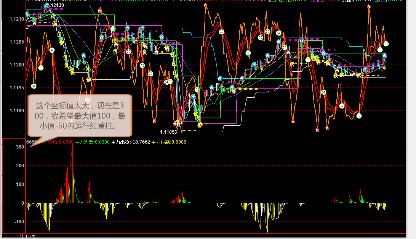Open the 1分 period selector
This screenshot has width=416, height=239.
pyautogui.click(x=20, y=236)
